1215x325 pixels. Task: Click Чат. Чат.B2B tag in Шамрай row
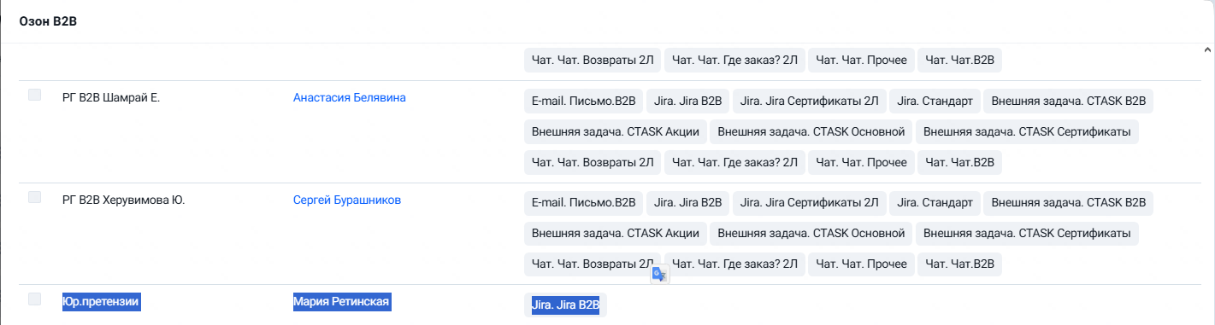959,162
